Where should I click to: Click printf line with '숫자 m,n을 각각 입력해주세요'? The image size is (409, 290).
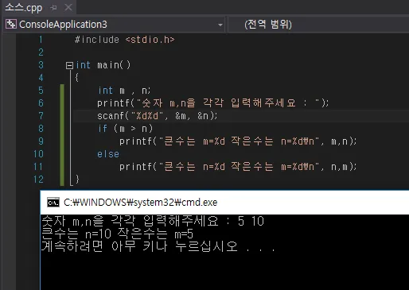[212, 103]
